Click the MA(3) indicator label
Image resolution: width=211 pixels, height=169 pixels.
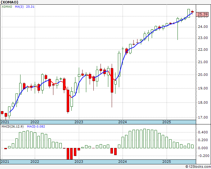point(19,7)
